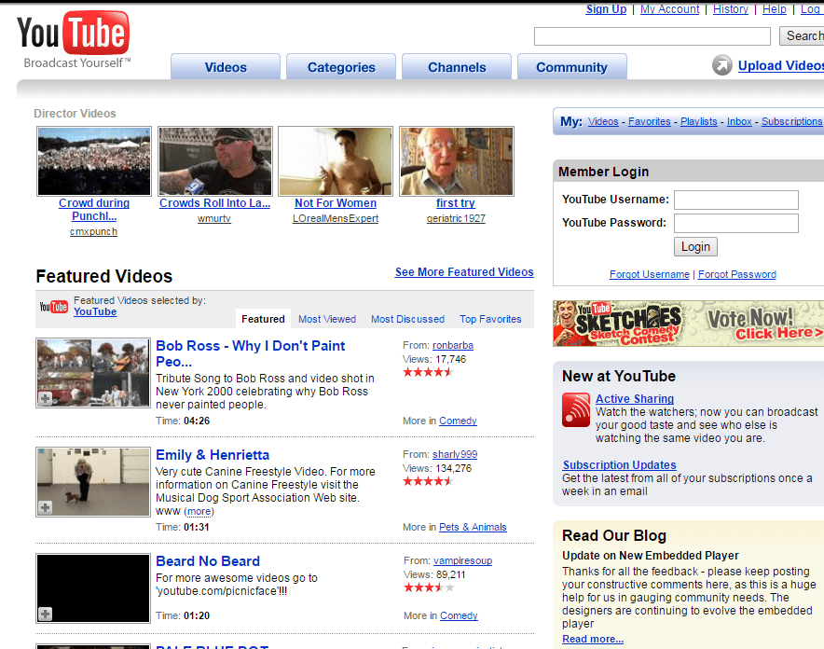Open the Beard No Beard video title

point(208,561)
